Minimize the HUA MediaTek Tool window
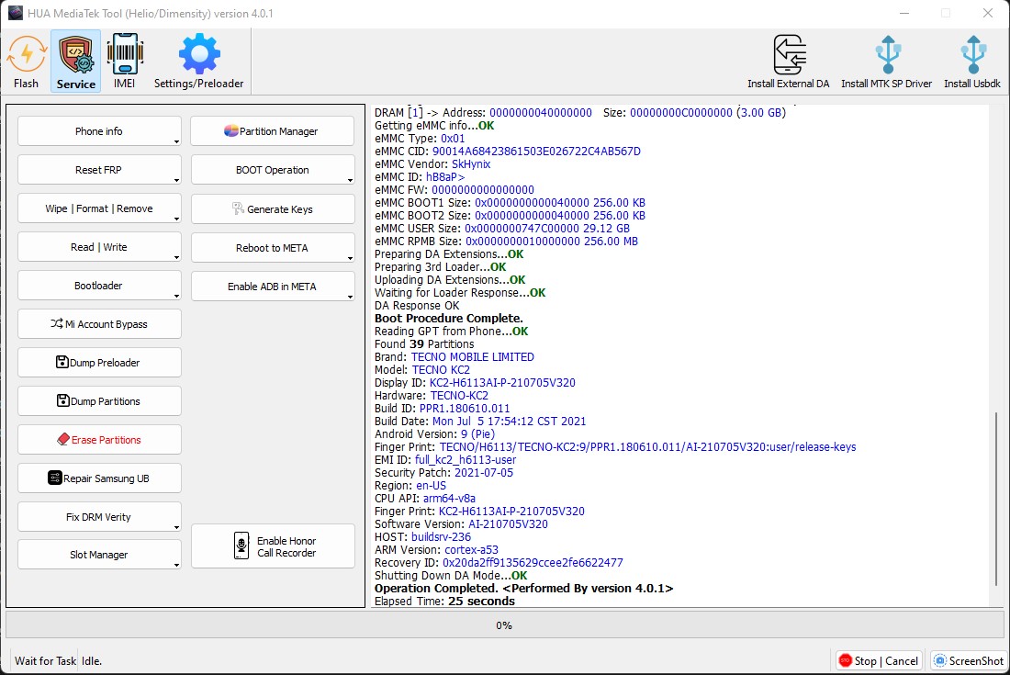 (x=904, y=13)
